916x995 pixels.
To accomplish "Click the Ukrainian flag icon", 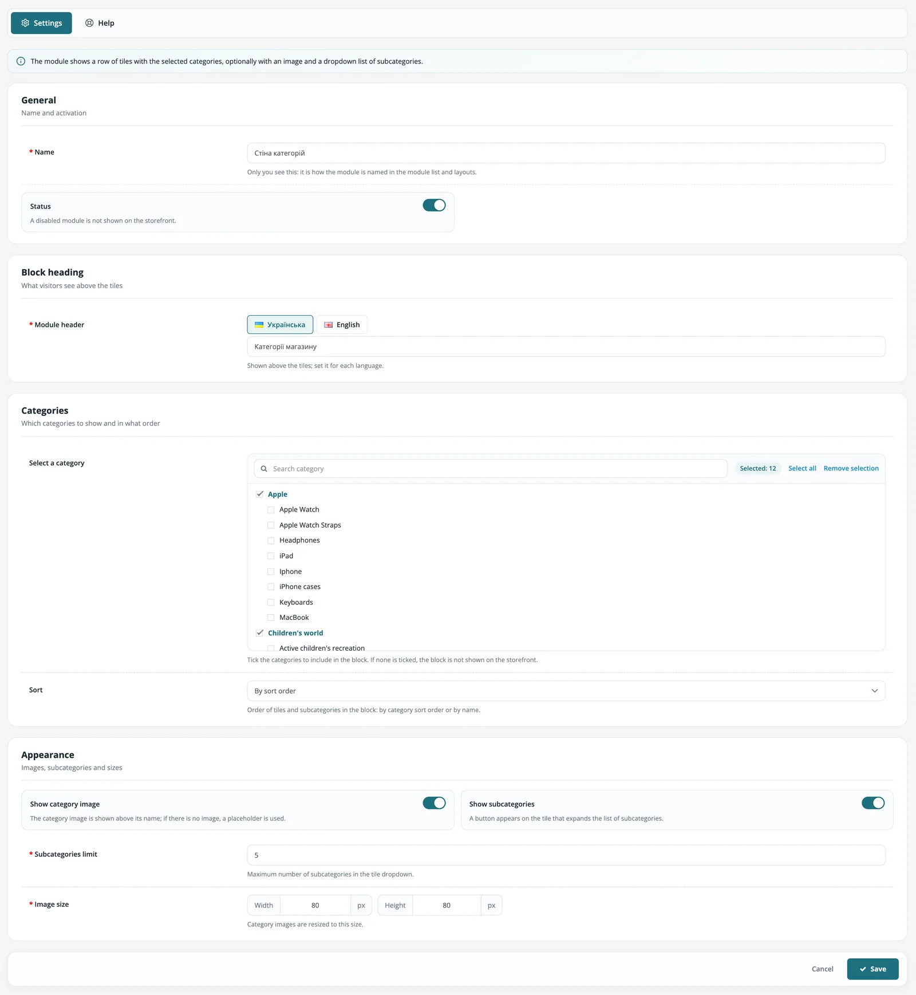I will [259, 325].
